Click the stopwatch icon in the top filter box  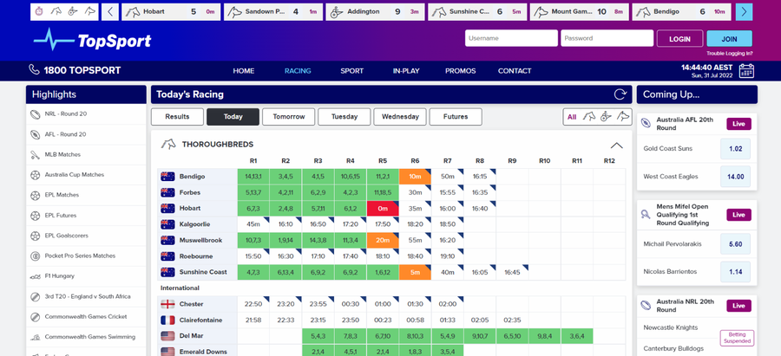coord(40,11)
